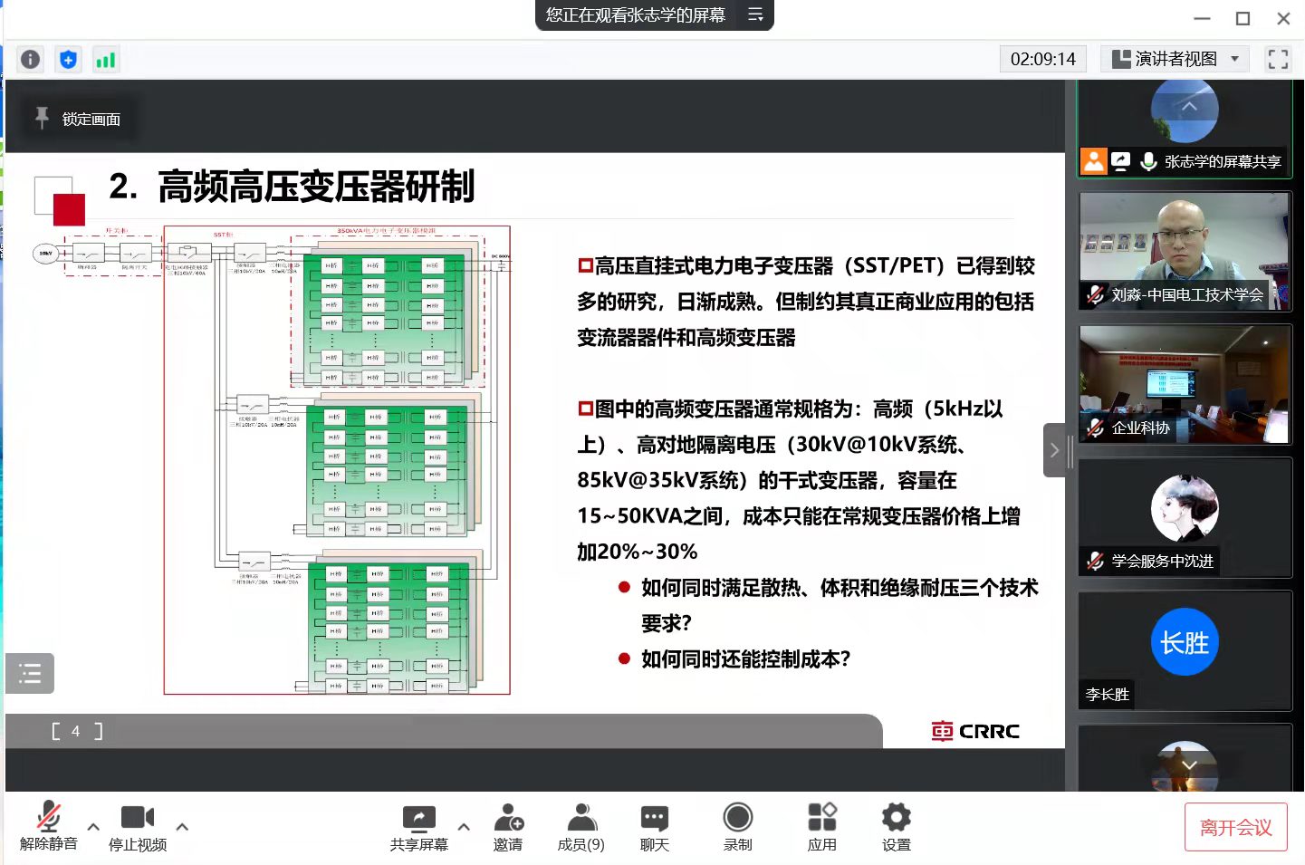Expand video options arrow beside 停止视频
This screenshot has height=865, width=1305.
[182, 826]
